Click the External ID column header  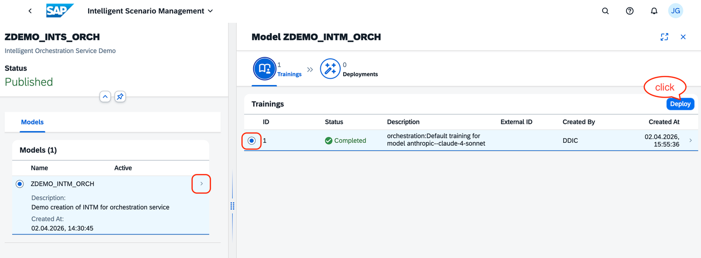coord(517,122)
